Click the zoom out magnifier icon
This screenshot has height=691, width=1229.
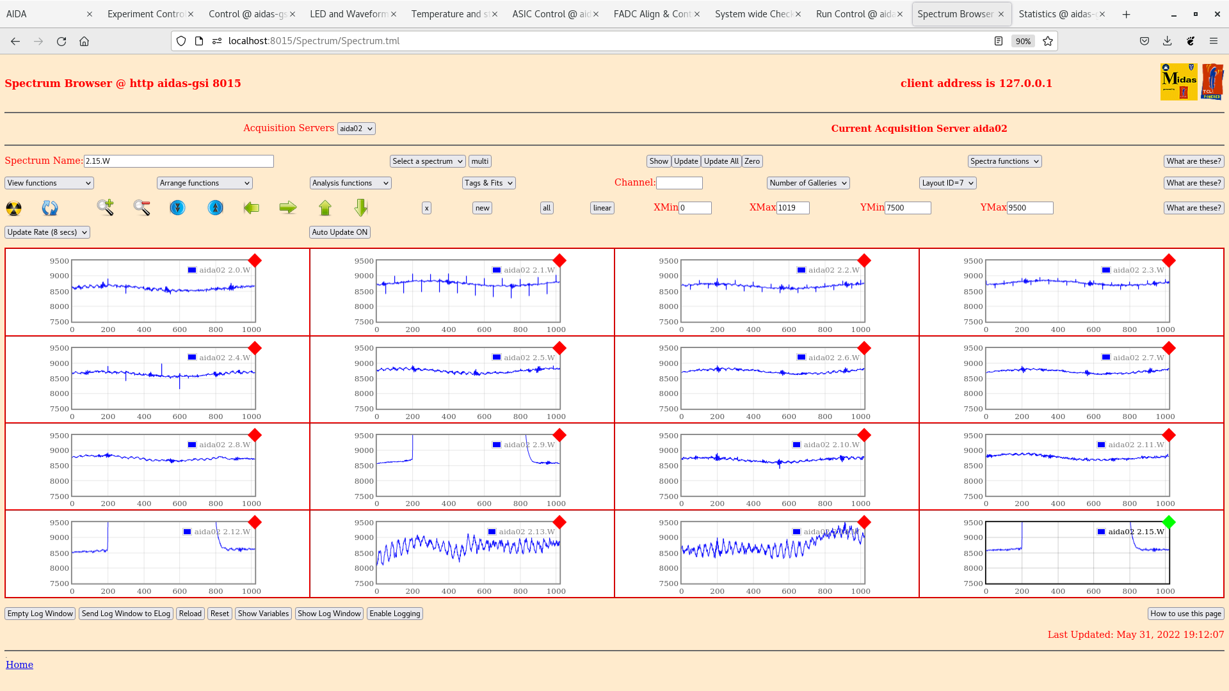141,207
